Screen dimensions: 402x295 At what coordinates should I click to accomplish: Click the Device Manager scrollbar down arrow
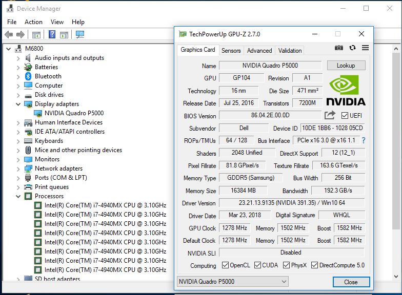point(396,277)
